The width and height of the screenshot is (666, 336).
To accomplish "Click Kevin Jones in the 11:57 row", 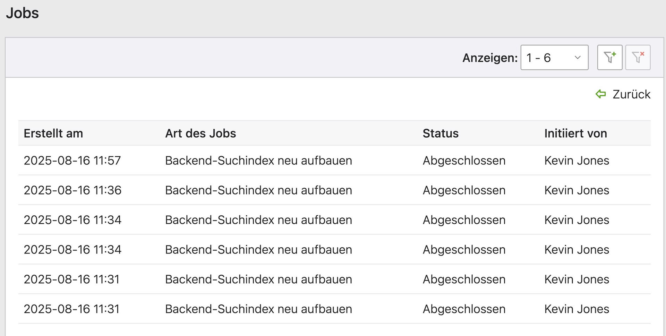I will (x=577, y=161).
